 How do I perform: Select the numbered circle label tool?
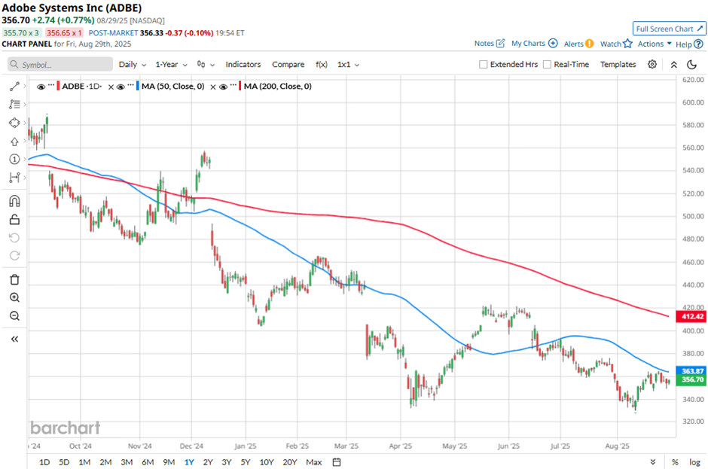14,159
